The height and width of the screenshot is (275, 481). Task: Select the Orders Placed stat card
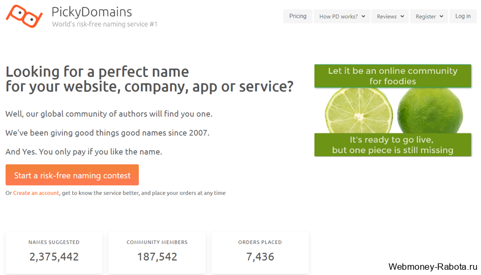260,253
